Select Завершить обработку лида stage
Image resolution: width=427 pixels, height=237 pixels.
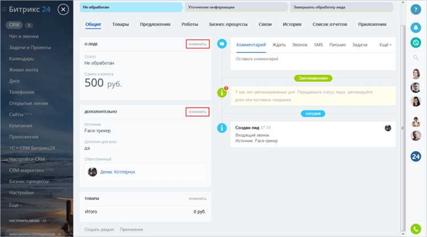(x=342, y=7)
